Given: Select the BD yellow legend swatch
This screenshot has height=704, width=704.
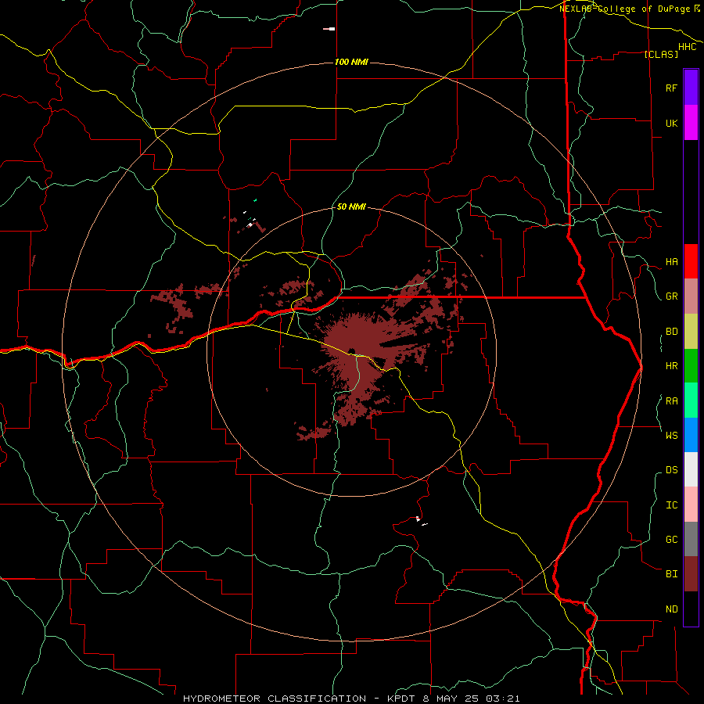Looking at the screenshot, I should coord(691,332).
